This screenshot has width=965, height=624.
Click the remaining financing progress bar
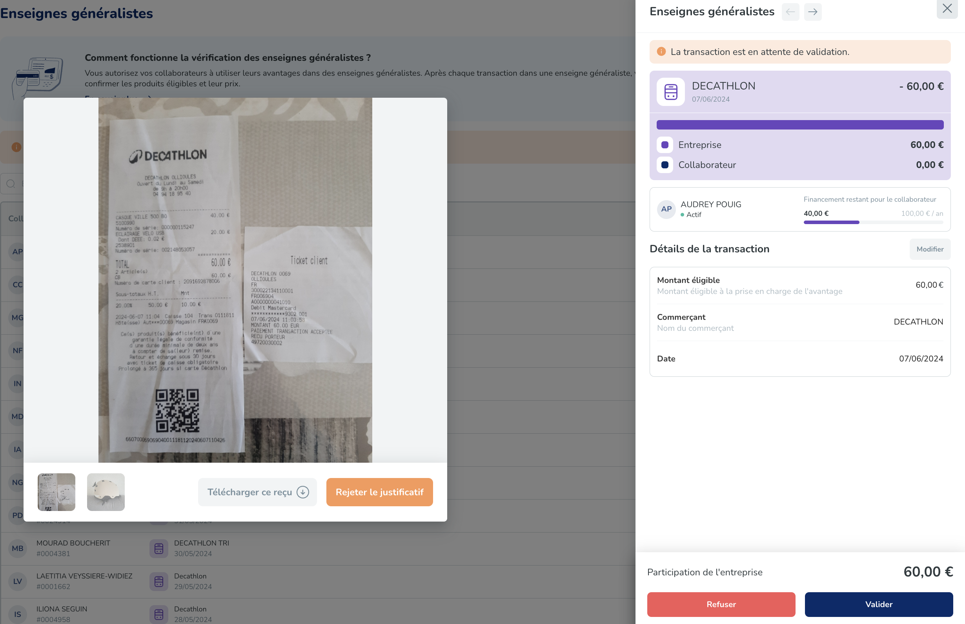(x=873, y=223)
